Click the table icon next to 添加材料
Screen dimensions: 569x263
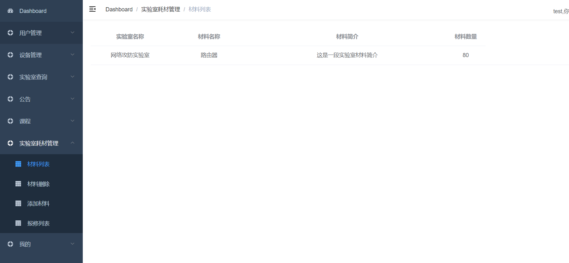click(18, 203)
